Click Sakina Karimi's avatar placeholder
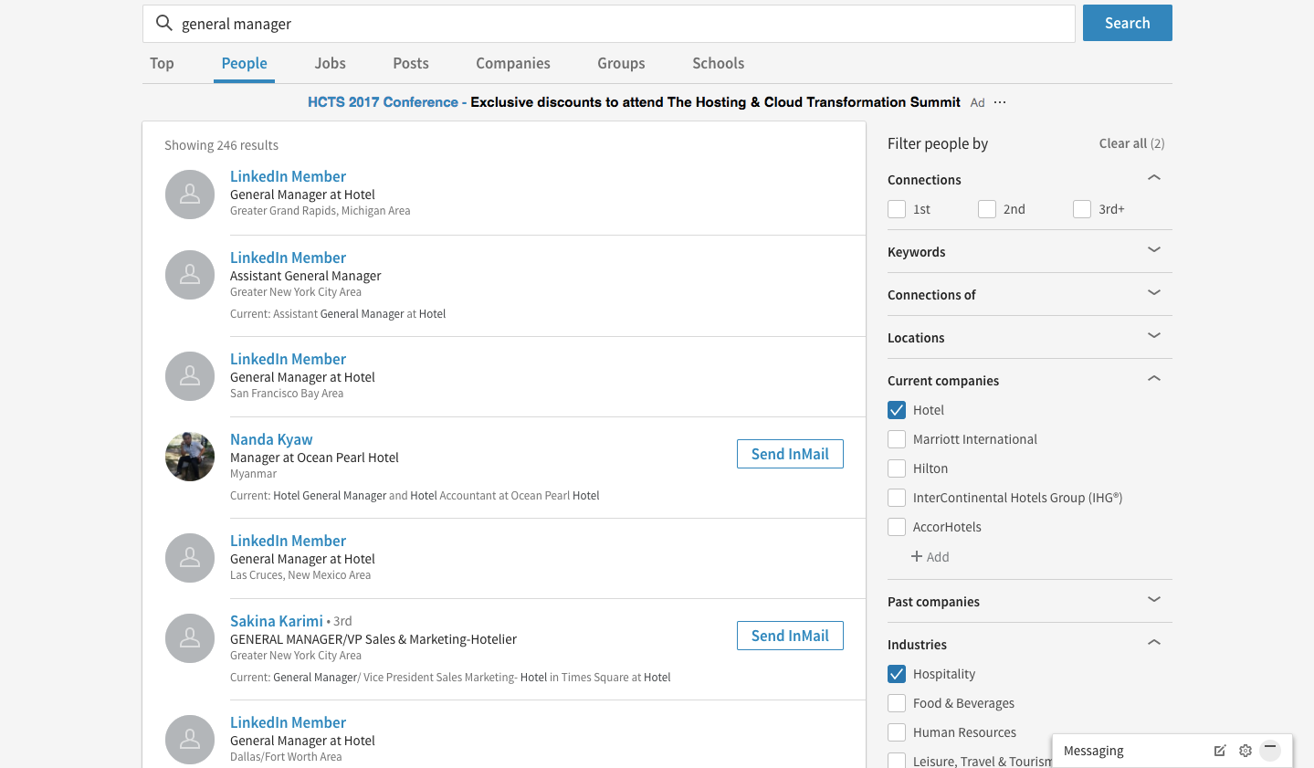Image resolution: width=1314 pixels, height=768 pixels. click(x=190, y=638)
